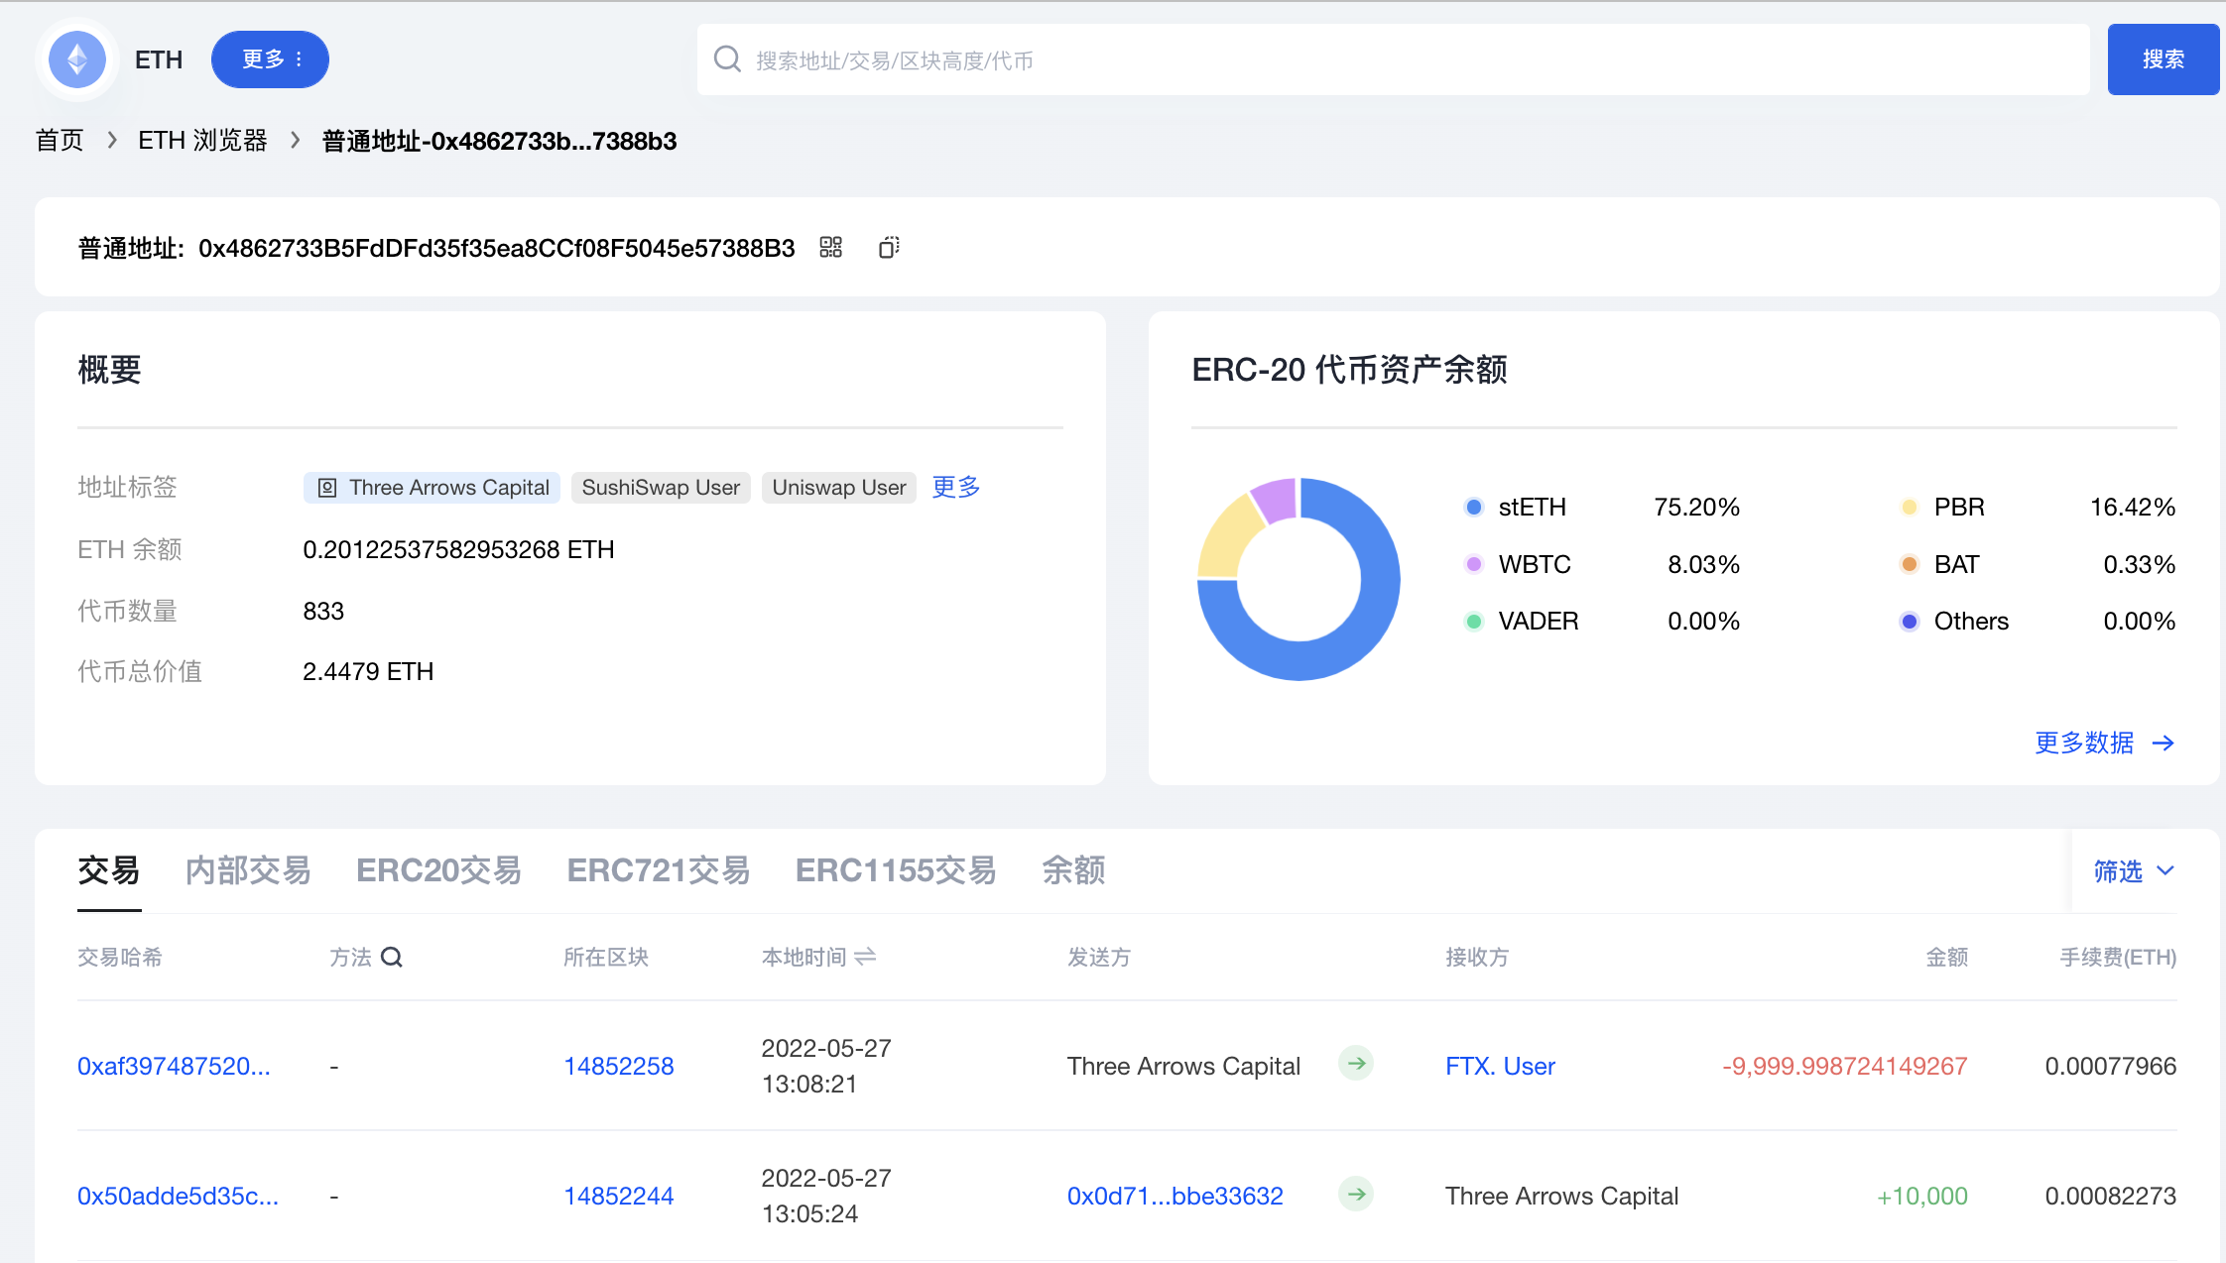Click the ETH balance value 0.20122537582953268 ETH
Image resolution: width=2226 pixels, height=1263 pixels.
[458, 549]
